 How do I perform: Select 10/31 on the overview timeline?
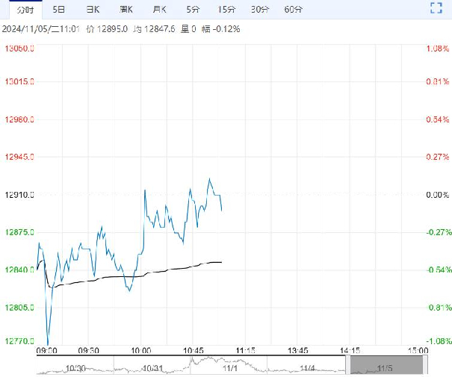click(152, 368)
